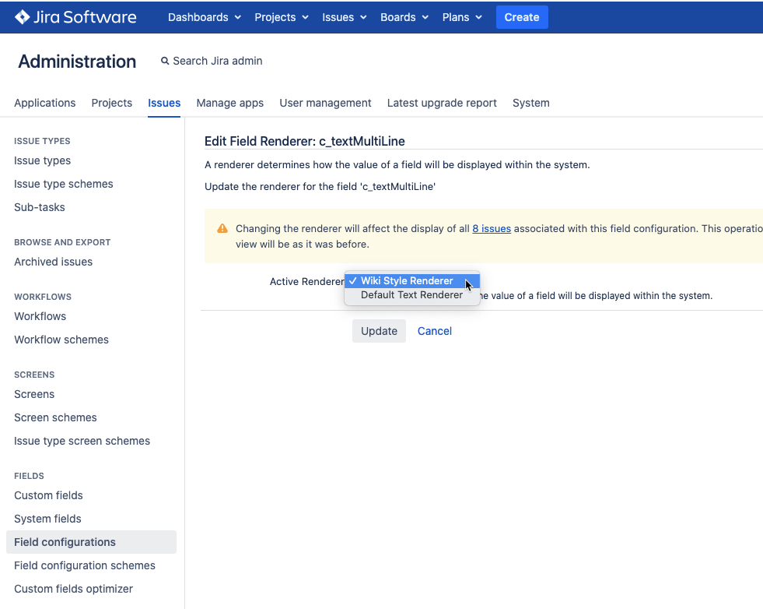Cancel the renderer edit
Viewport: 763px width, 609px height.
tap(434, 331)
